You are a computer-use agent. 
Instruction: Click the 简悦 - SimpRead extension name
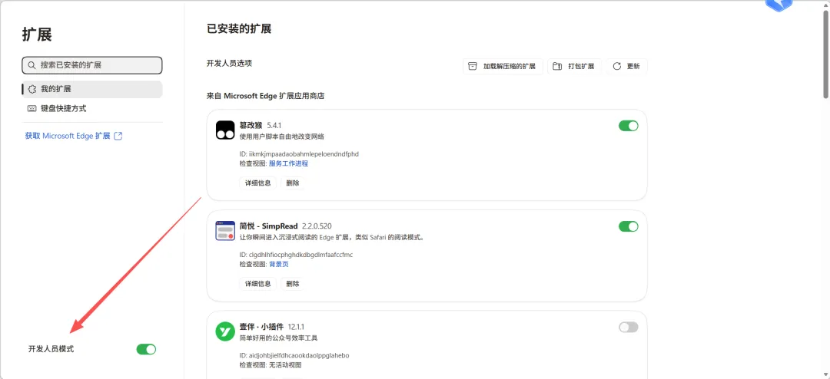pos(268,226)
